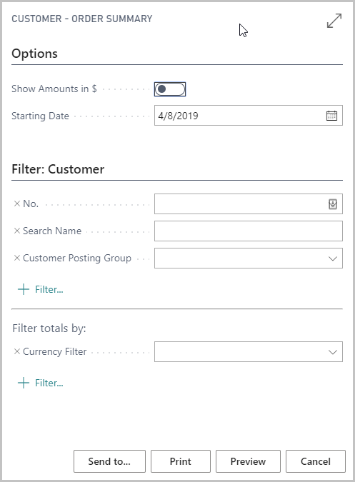The height and width of the screenshot is (482, 355).
Task: Add a filter under Filter totals by
Action: (41, 383)
